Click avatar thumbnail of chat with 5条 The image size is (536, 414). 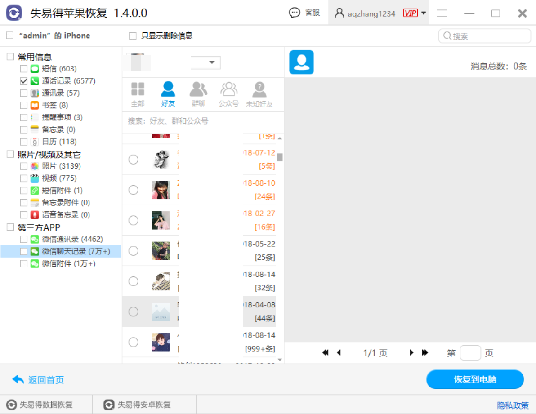click(x=161, y=160)
